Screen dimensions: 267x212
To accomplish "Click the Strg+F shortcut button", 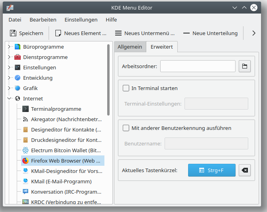I will 212,171.
